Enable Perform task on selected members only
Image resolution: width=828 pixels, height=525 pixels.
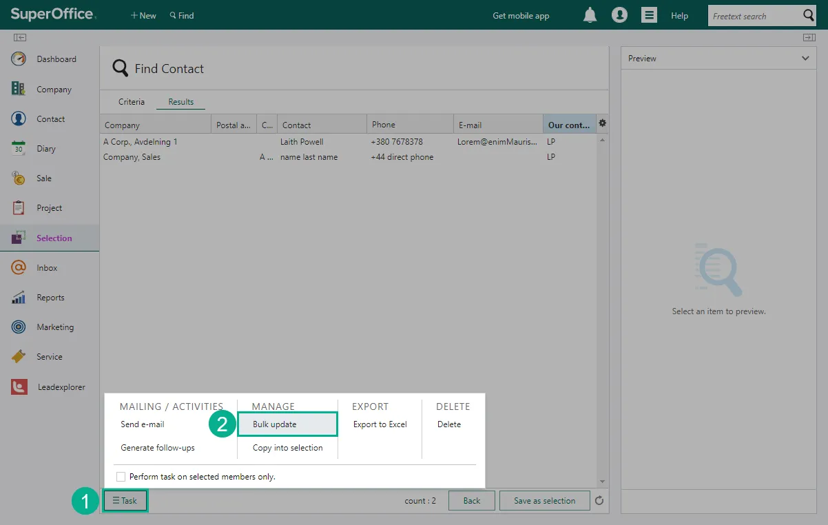coord(121,477)
